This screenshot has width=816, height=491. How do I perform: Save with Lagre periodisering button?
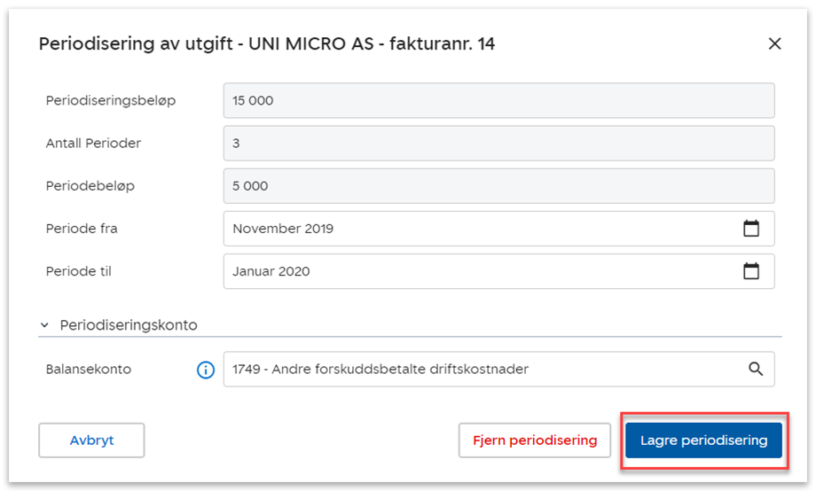point(703,440)
